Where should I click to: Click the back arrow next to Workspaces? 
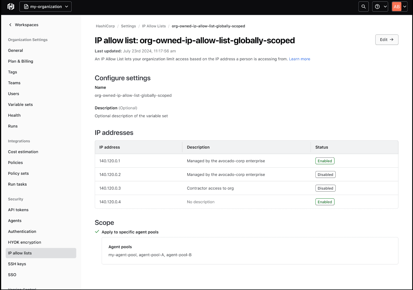click(10, 25)
